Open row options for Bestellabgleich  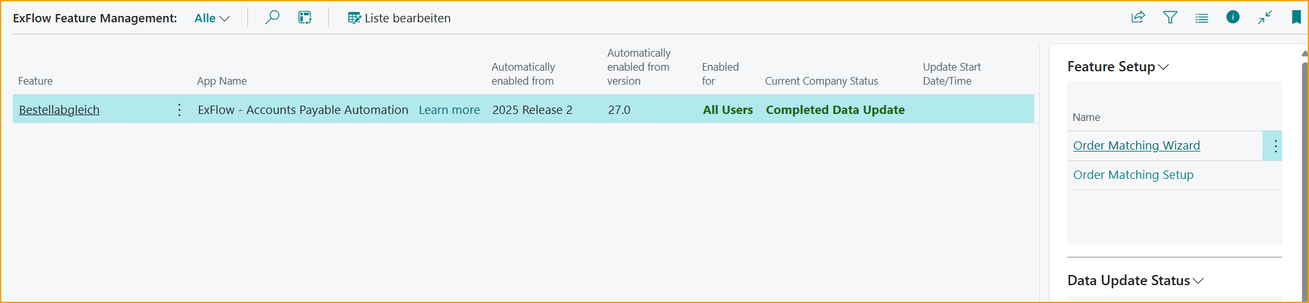pos(179,110)
